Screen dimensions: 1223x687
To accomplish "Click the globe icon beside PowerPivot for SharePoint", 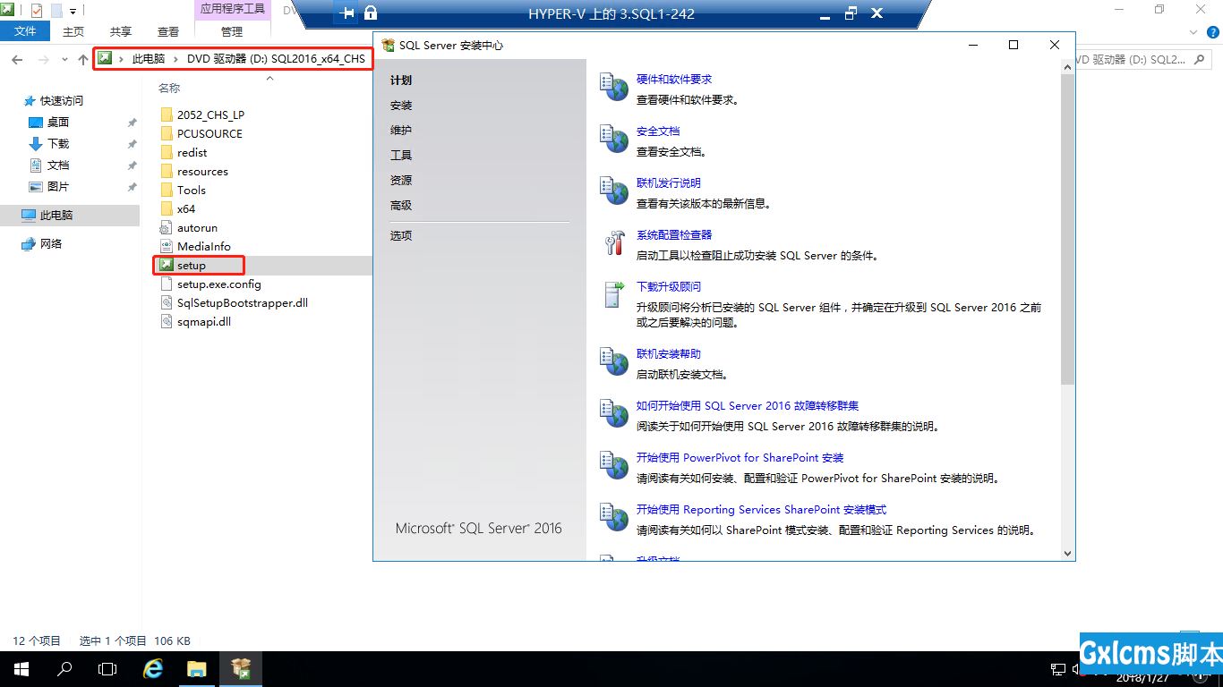I will (613, 465).
